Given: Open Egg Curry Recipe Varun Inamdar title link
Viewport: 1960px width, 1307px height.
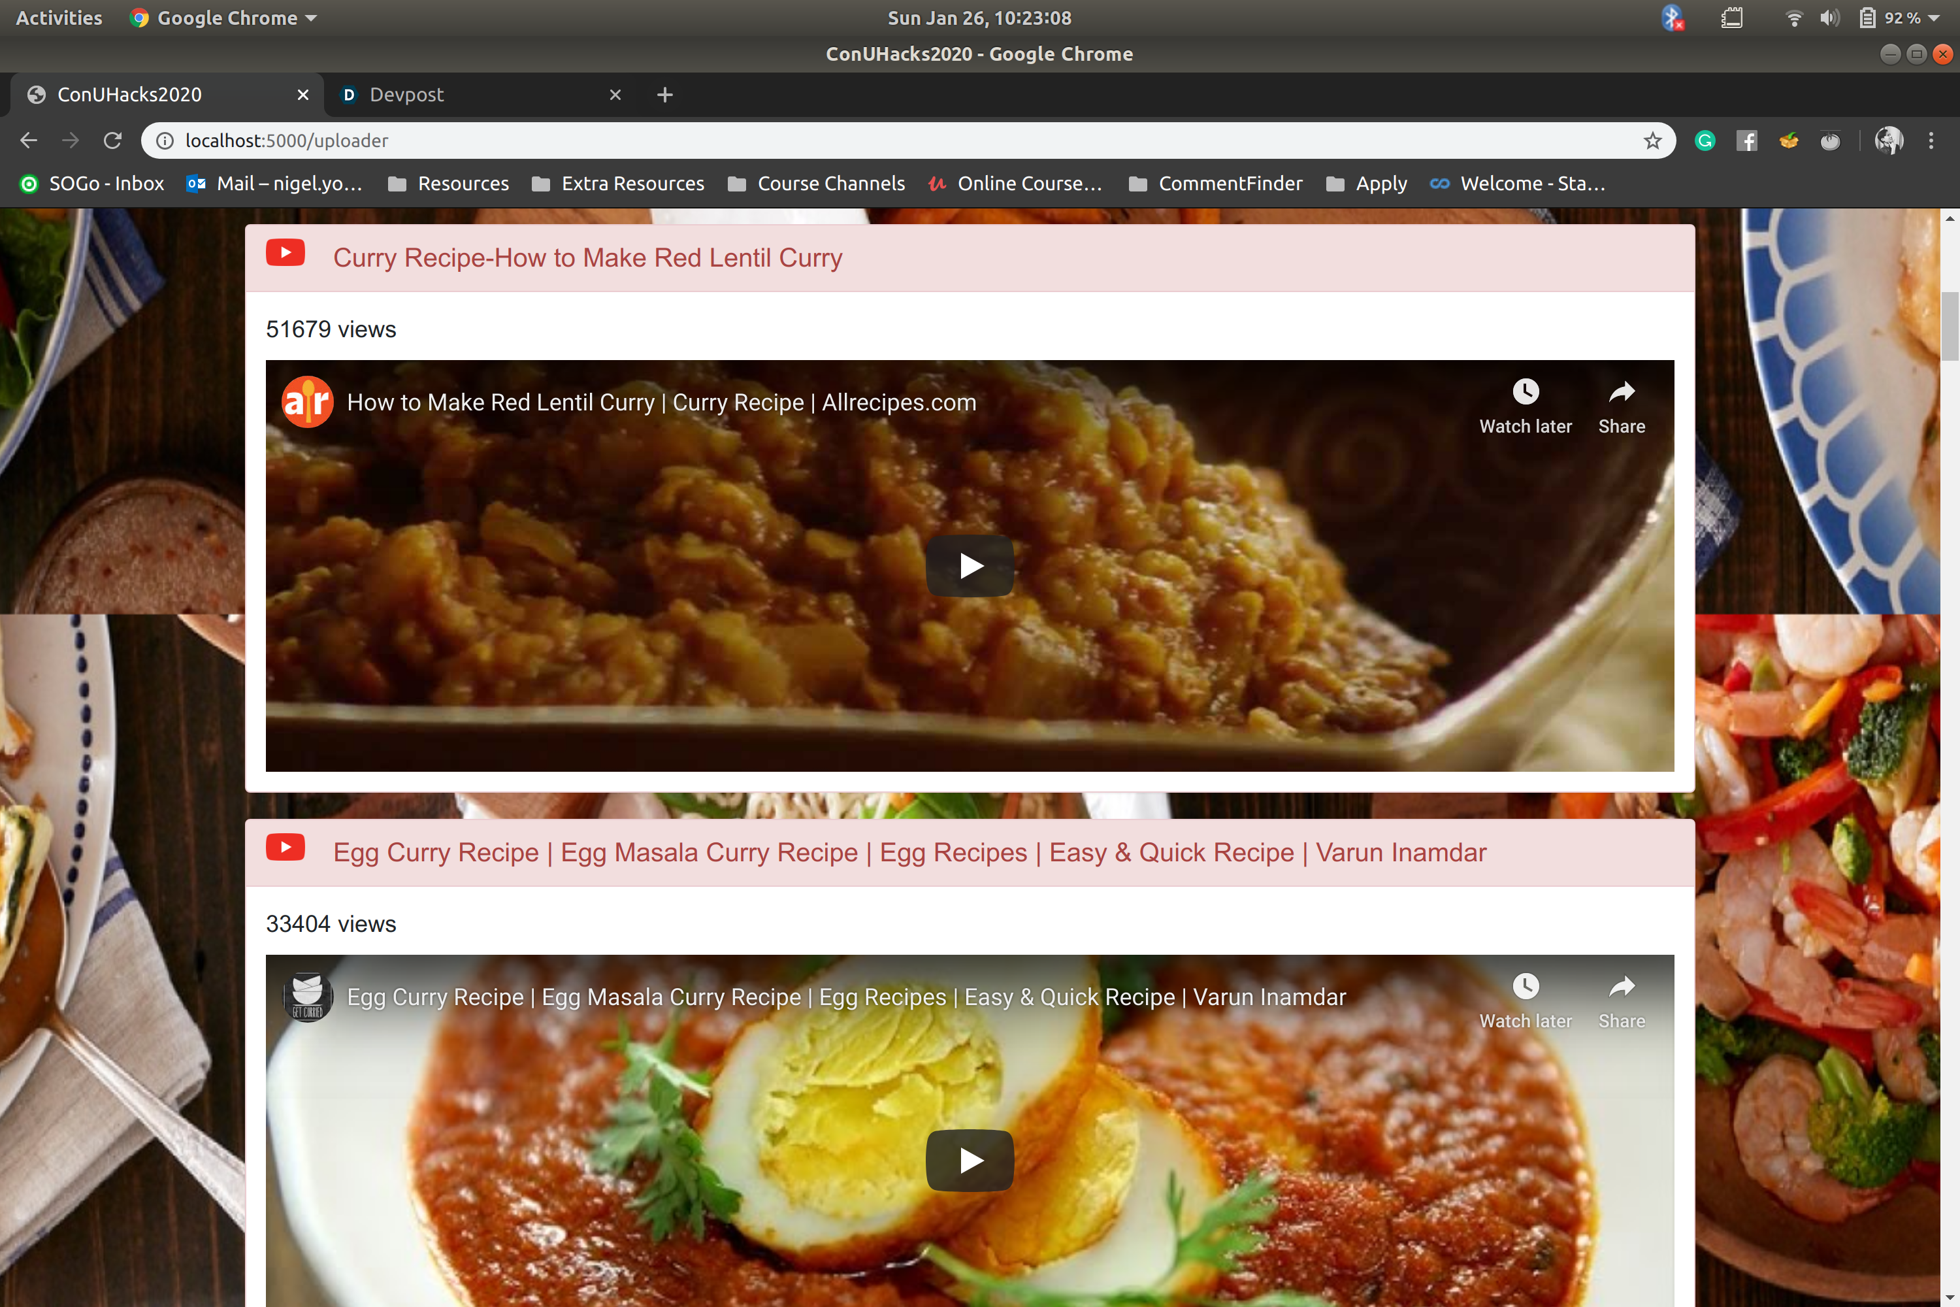Looking at the screenshot, I should coord(909,852).
